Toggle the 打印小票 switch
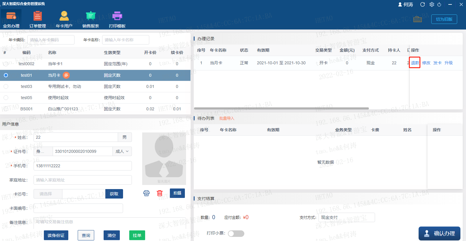This screenshot has width=466, height=241. (x=236, y=234)
